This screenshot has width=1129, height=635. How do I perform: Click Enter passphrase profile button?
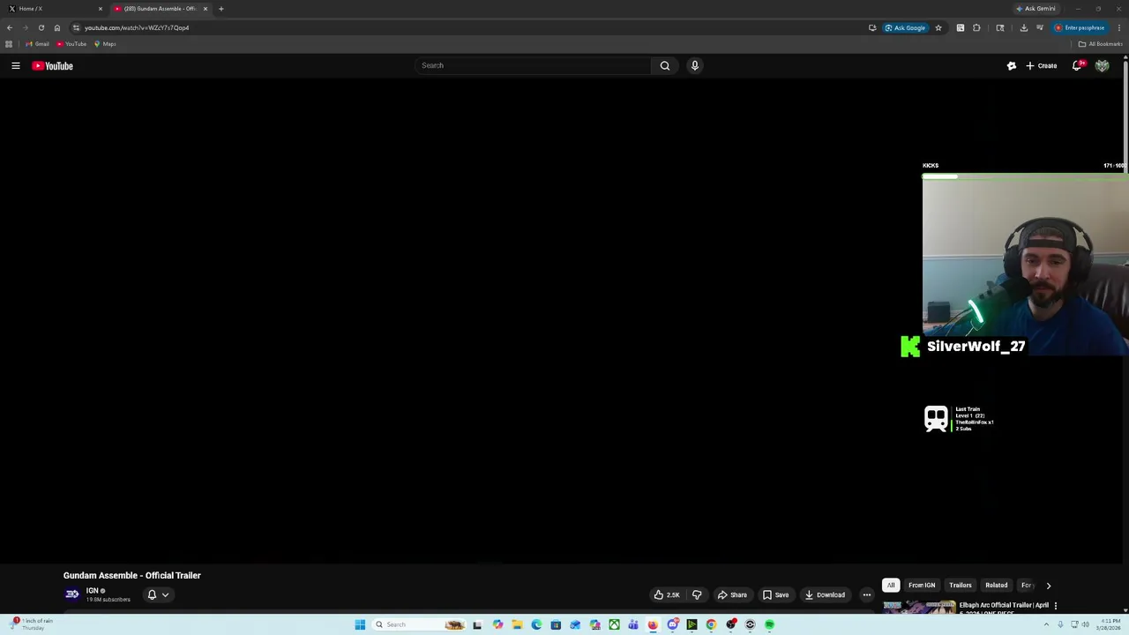(1080, 27)
